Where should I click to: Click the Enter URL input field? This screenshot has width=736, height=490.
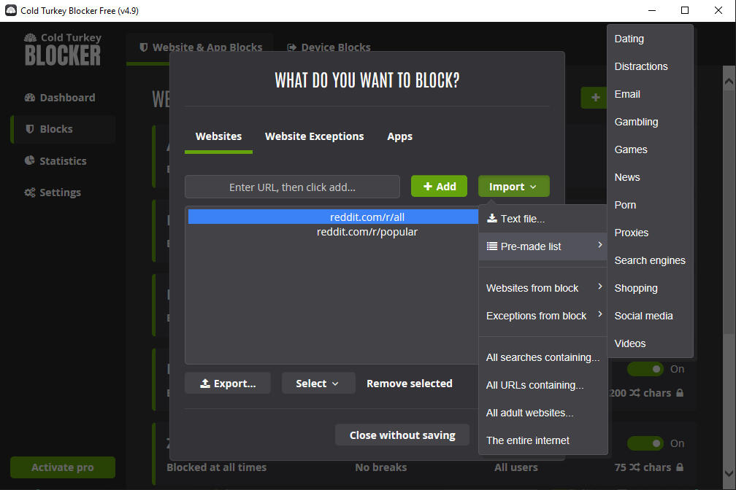coord(292,187)
